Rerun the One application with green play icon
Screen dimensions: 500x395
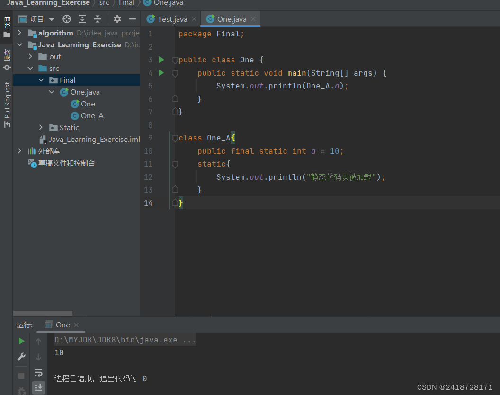click(21, 341)
